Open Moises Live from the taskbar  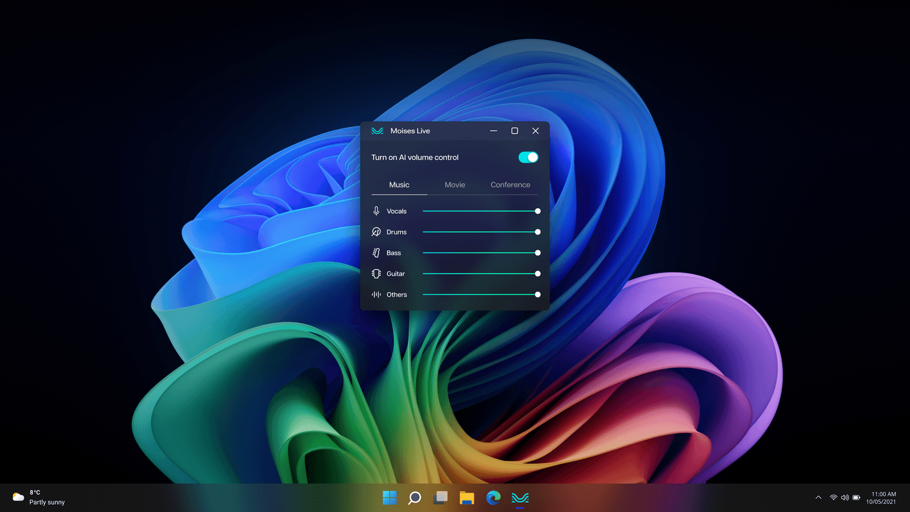(x=520, y=498)
